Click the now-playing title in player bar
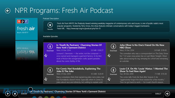175x98 pixels. (68, 91)
